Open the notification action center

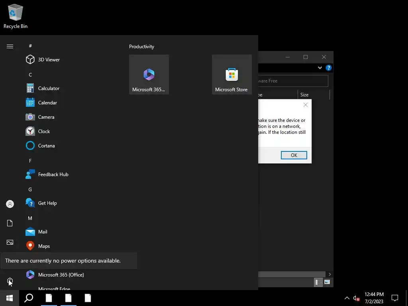point(395,298)
